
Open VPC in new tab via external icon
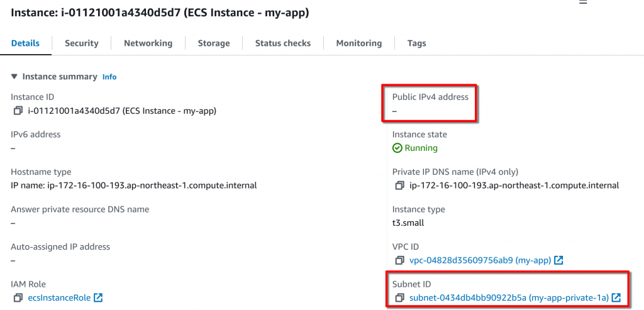558,260
